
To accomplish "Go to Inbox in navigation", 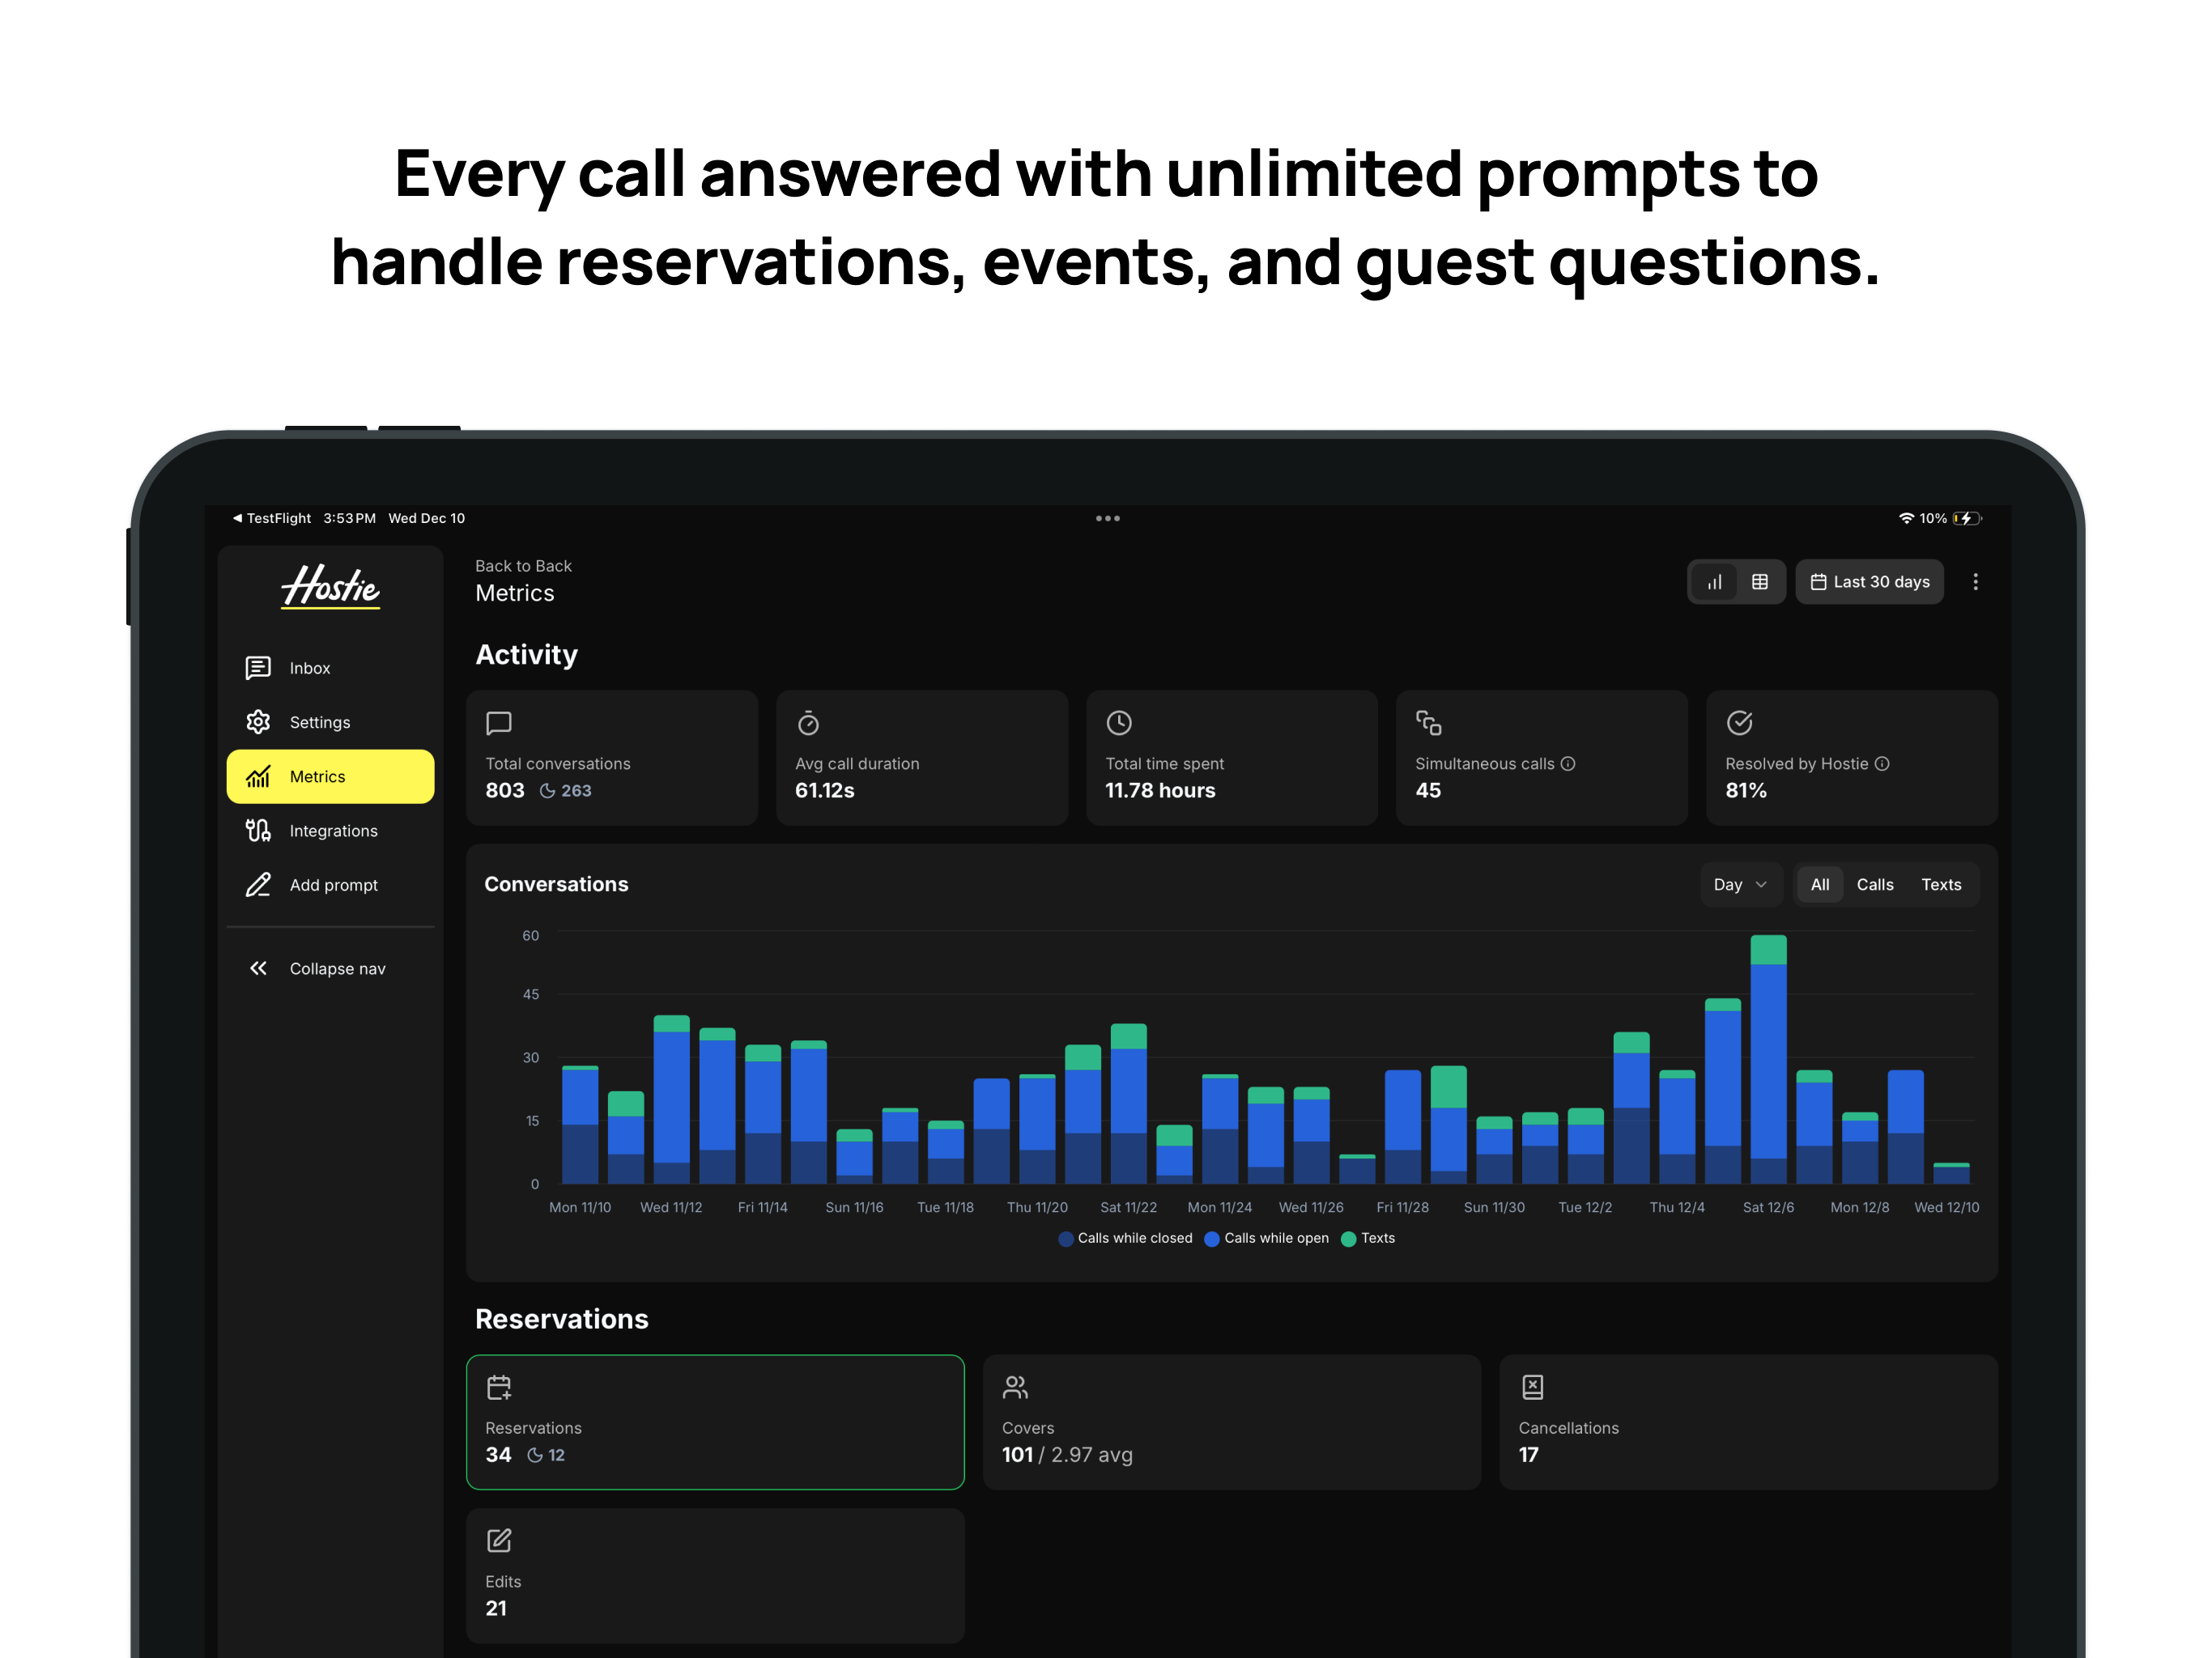I will (330, 668).
